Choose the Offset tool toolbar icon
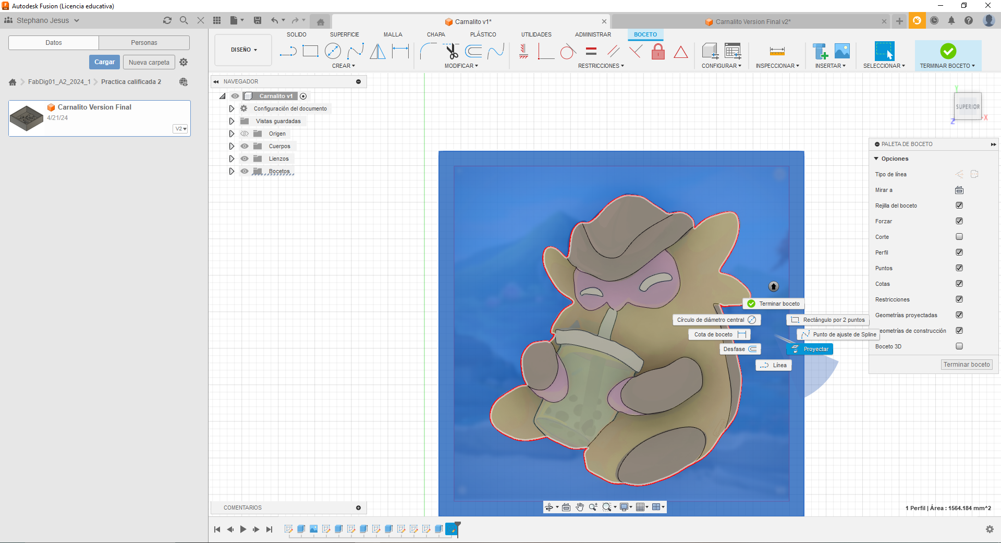 click(473, 51)
